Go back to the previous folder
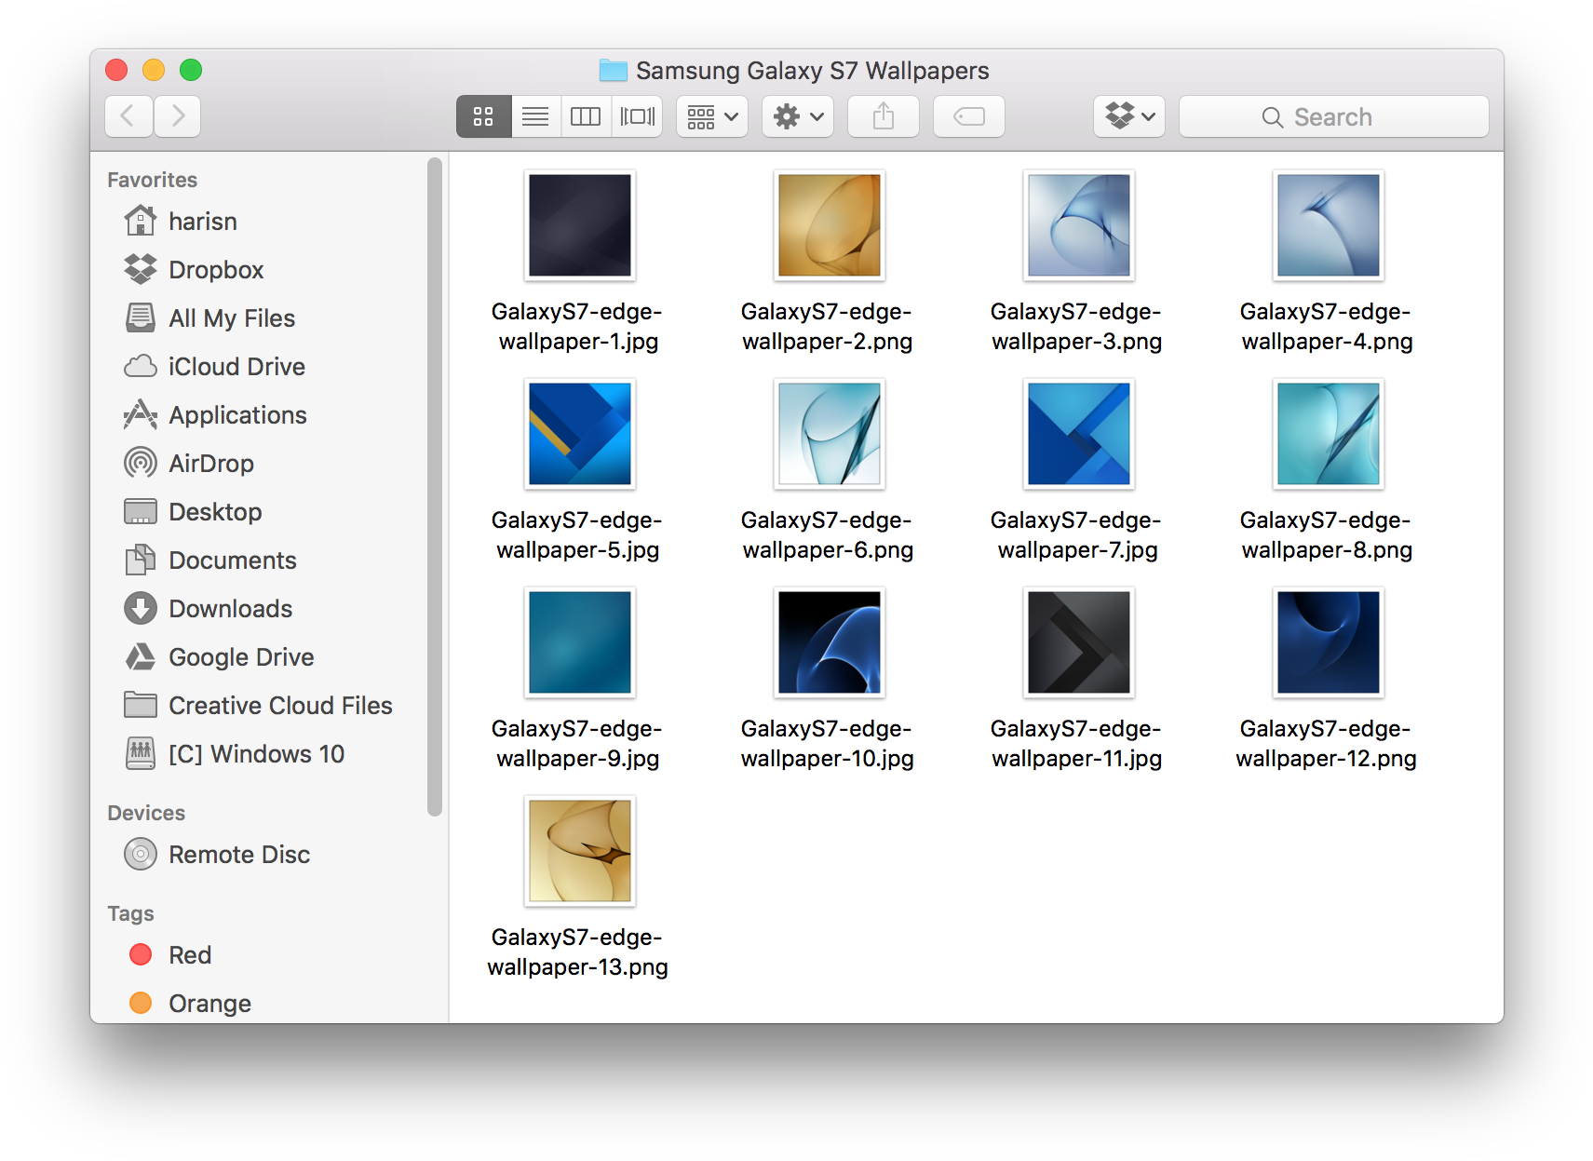 (x=128, y=116)
